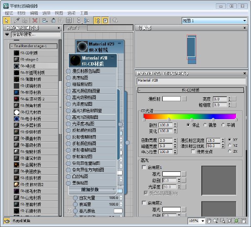This screenshot has width=251, height=227.
Task: Enable the 使用支点 checkbox
Action: coord(193,151)
